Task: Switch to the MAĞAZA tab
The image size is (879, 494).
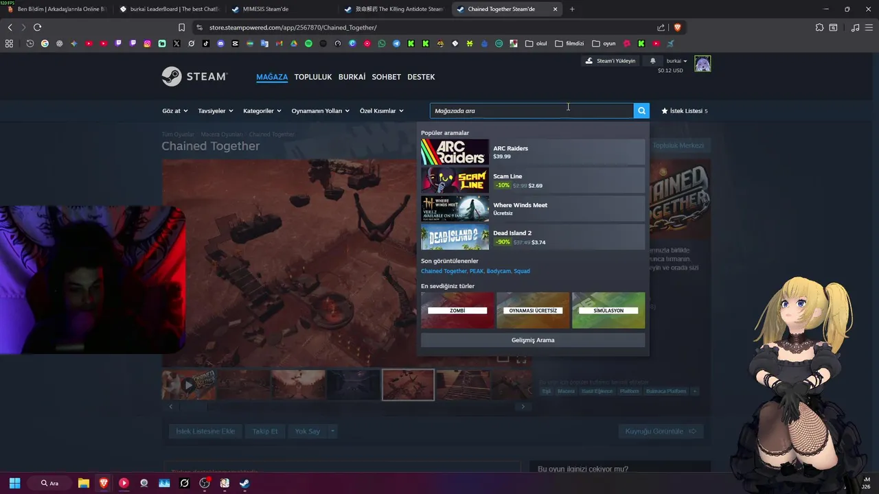Action: pos(272,77)
